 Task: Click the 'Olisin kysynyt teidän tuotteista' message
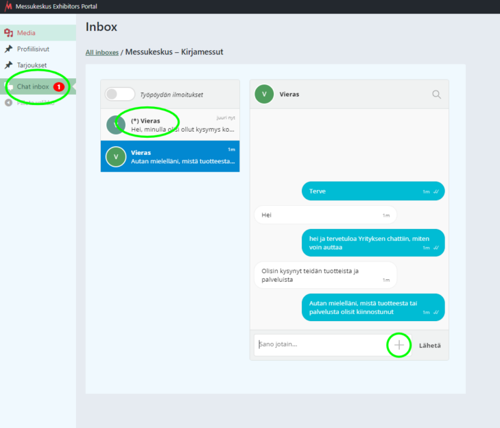tap(325, 275)
